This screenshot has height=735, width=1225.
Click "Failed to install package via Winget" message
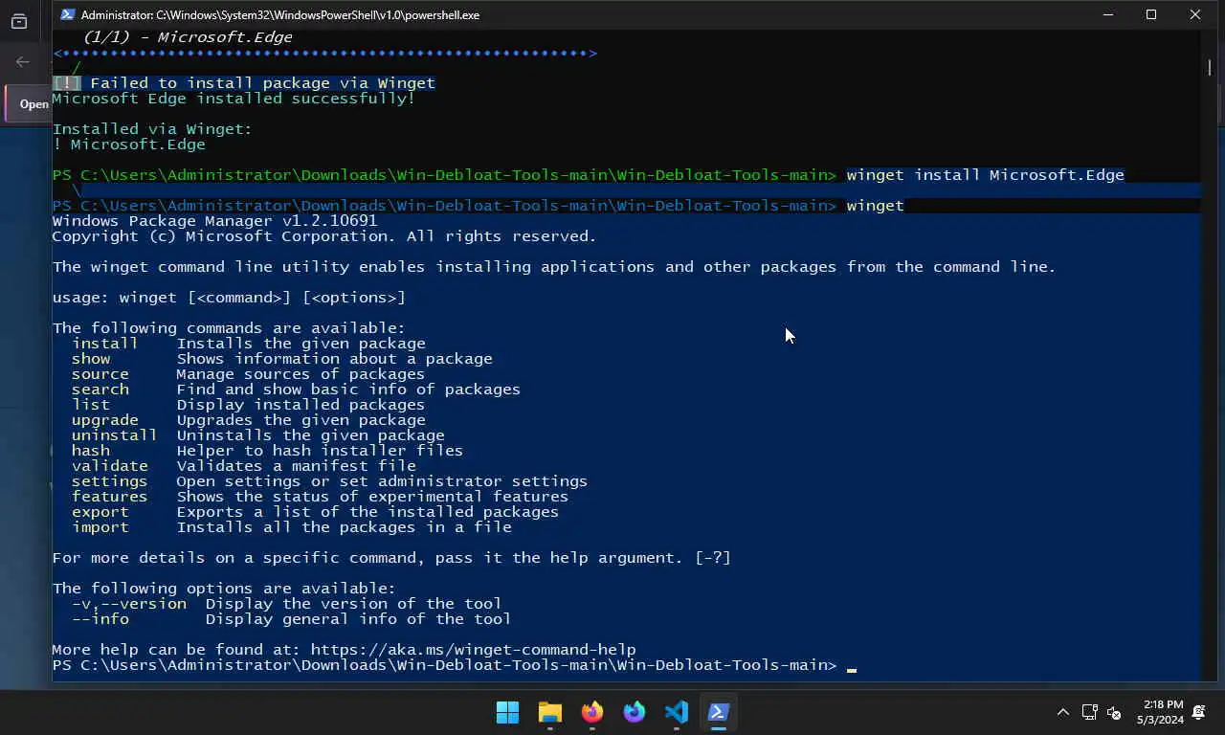(x=262, y=83)
